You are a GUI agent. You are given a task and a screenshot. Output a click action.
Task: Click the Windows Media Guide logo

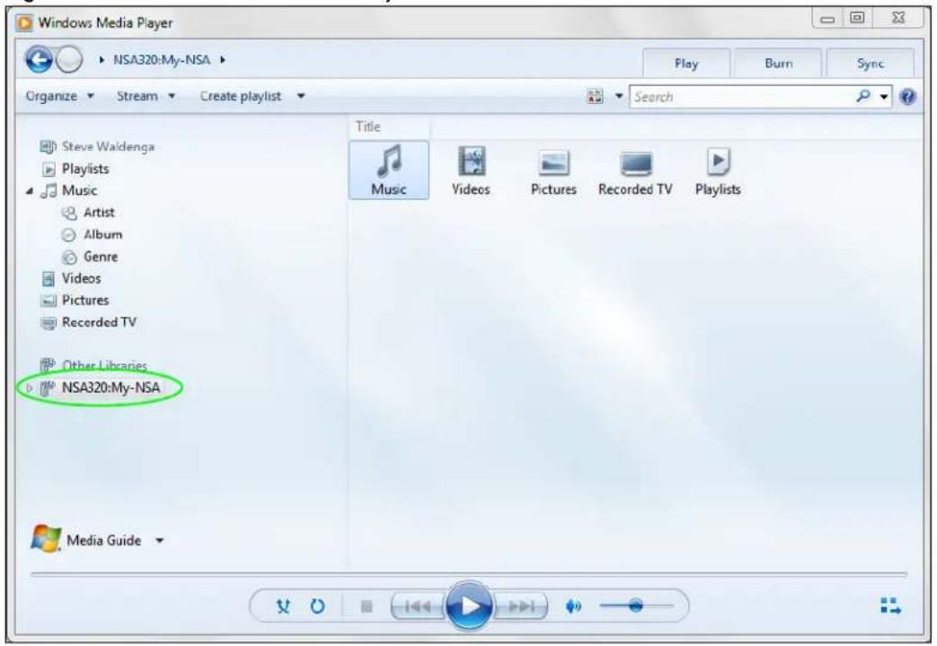(46, 539)
